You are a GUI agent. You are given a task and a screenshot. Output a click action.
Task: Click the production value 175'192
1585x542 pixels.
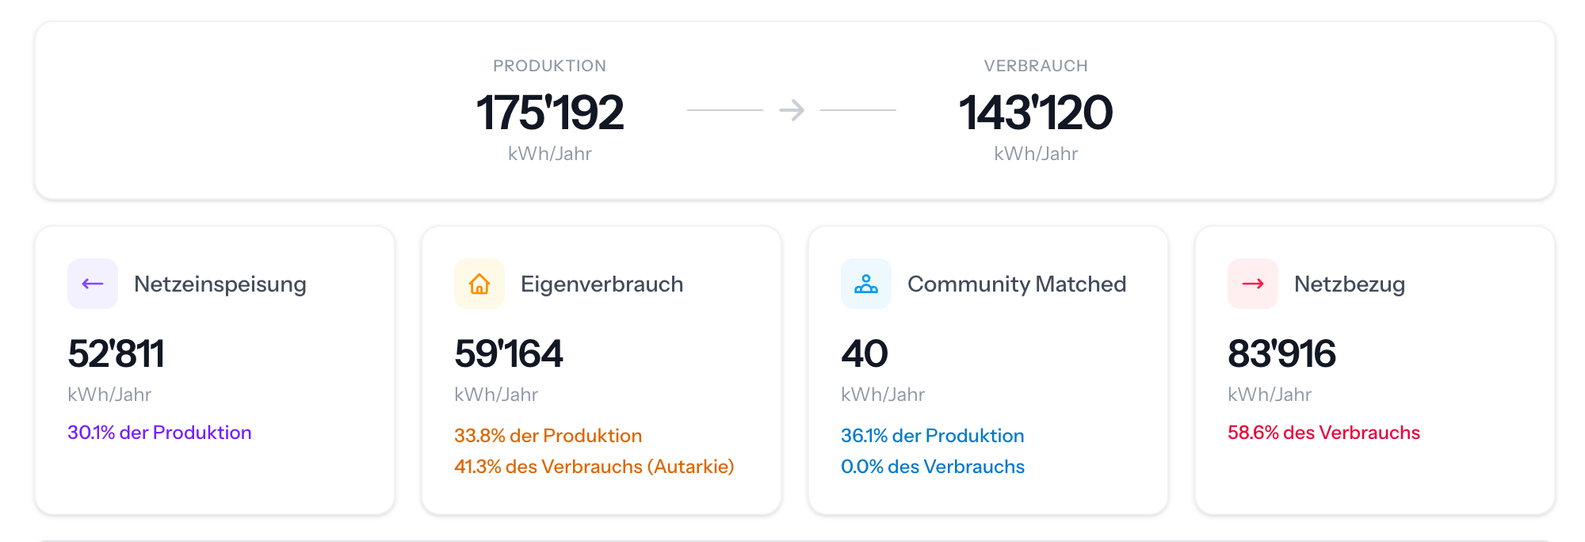coord(550,113)
